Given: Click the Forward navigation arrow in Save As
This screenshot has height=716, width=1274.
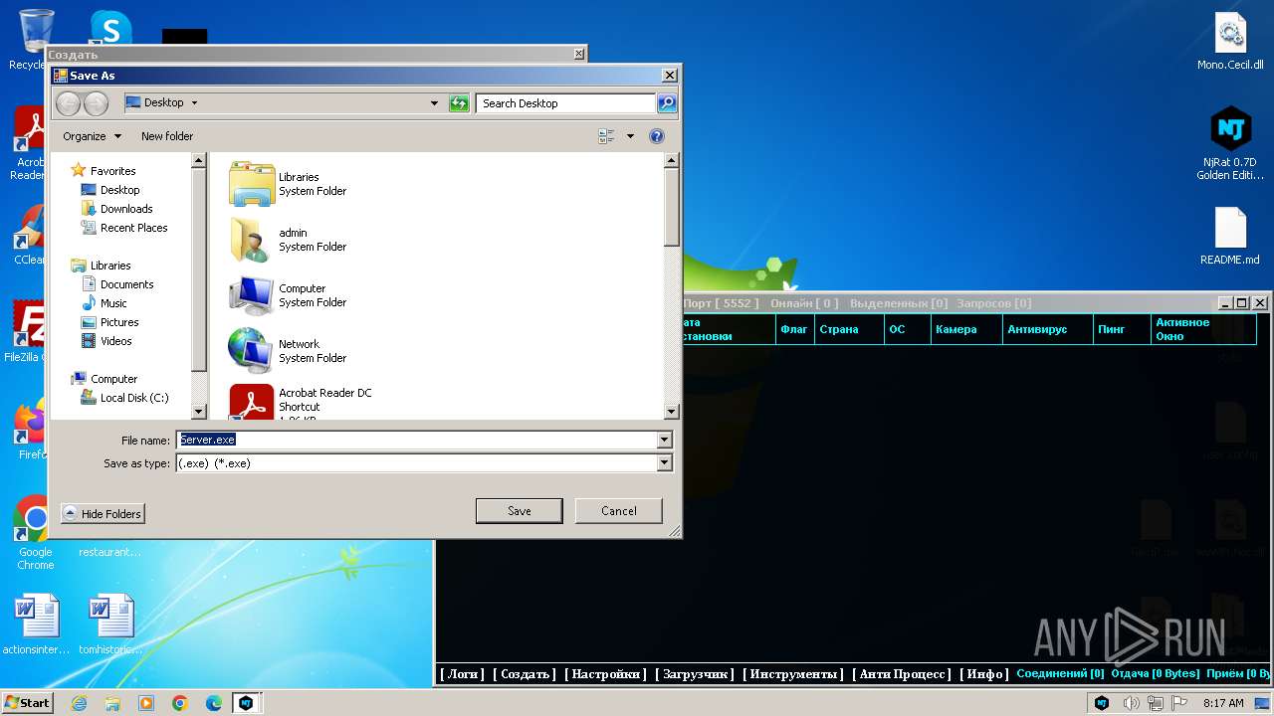Looking at the screenshot, I should pyautogui.click(x=96, y=102).
